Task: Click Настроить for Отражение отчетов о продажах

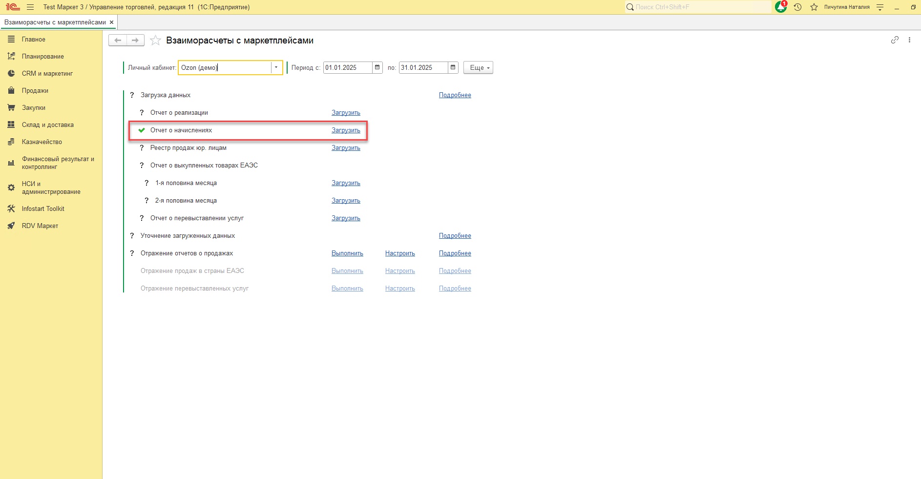Action: (400, 253)
